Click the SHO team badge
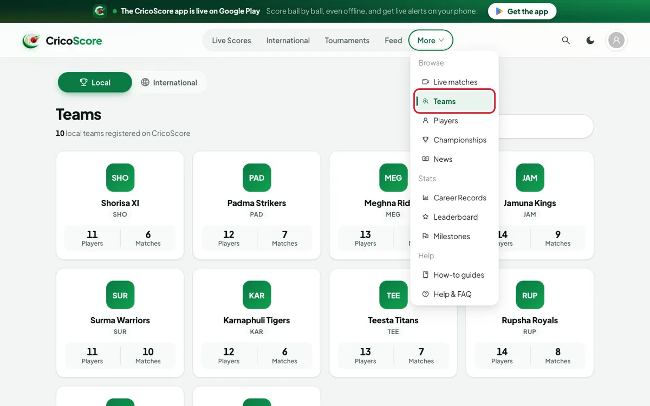650x406 pixels. [x=120, y=178]
